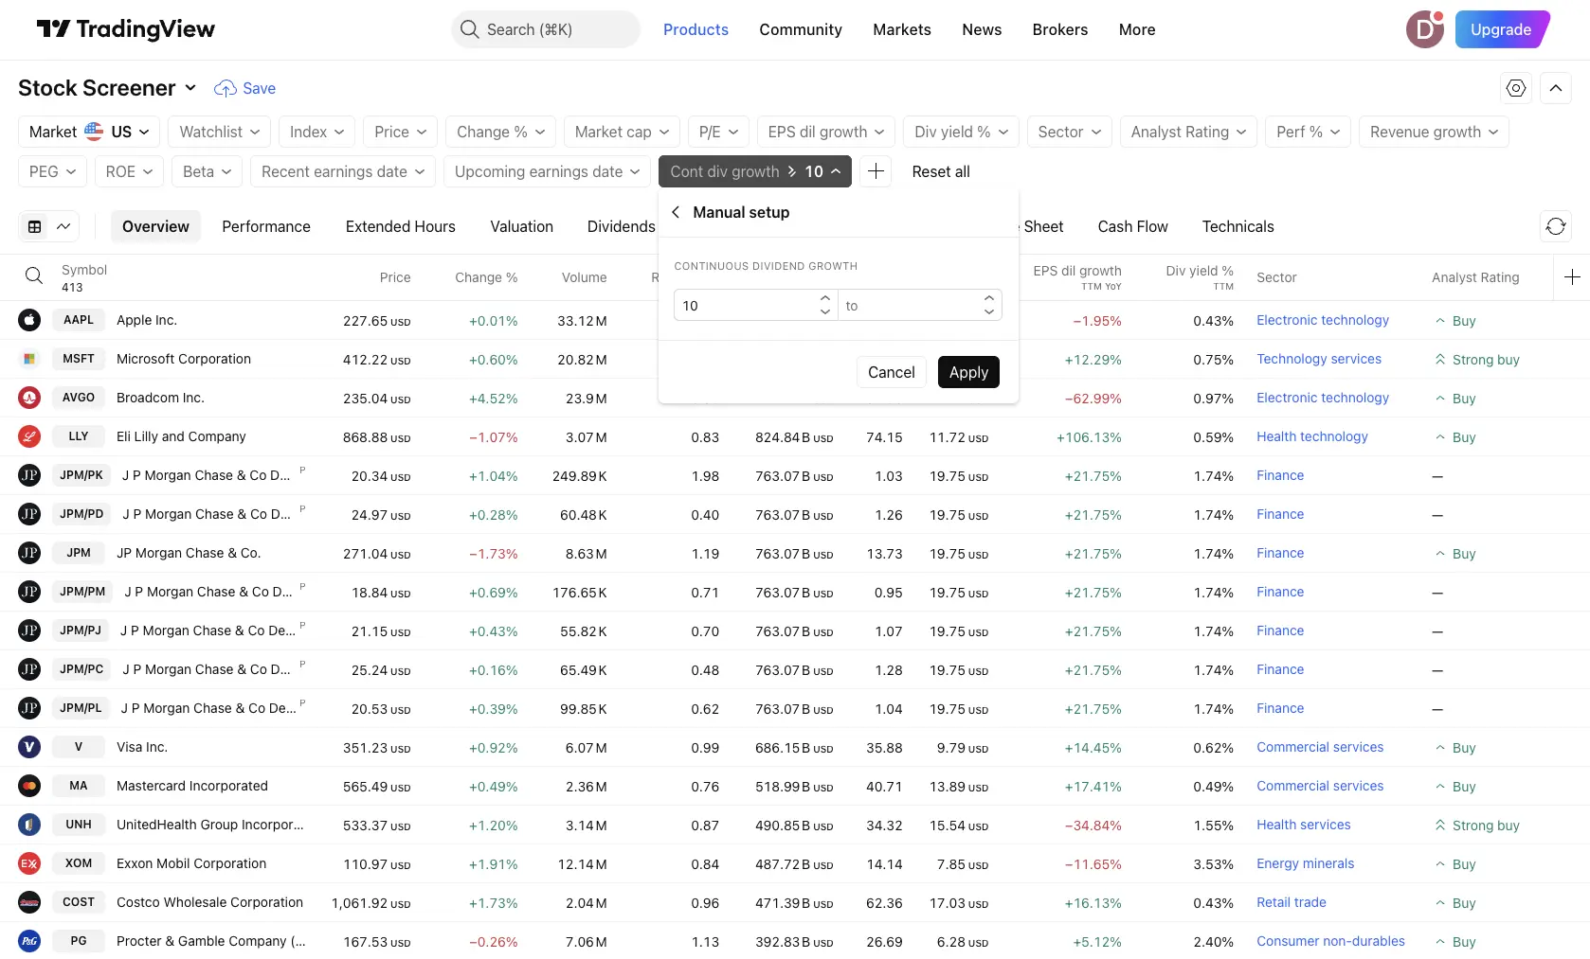Click the Upgrade button
This screenshot has width=1590, height=959.
(x=1501, y=29)
